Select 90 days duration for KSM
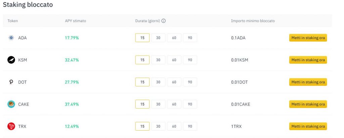The height and width of the screenshot is (138, 344). pos(190,60)
